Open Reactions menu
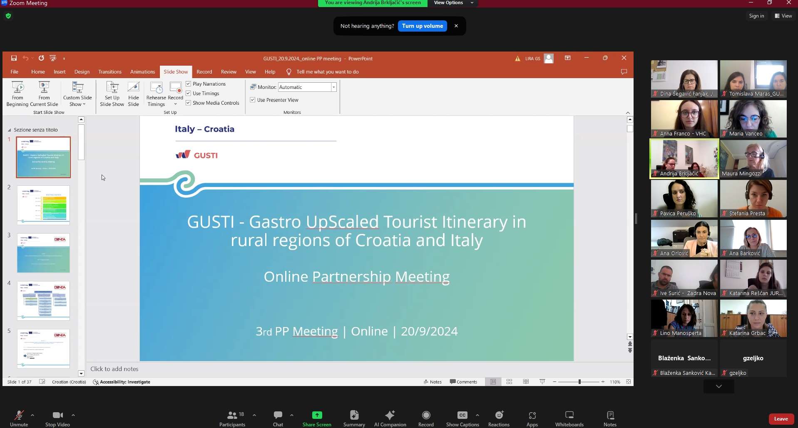 (x=499, y=418)
